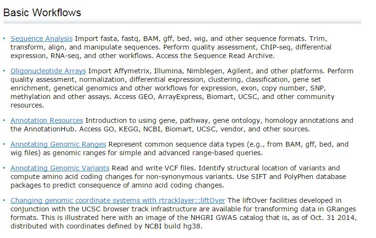Click the Basic Workflows heading
This screenshot has height=238, width=376.
42,13
